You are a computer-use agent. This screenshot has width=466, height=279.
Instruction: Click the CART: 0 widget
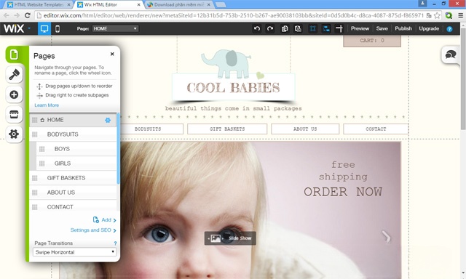click(372, 41)
